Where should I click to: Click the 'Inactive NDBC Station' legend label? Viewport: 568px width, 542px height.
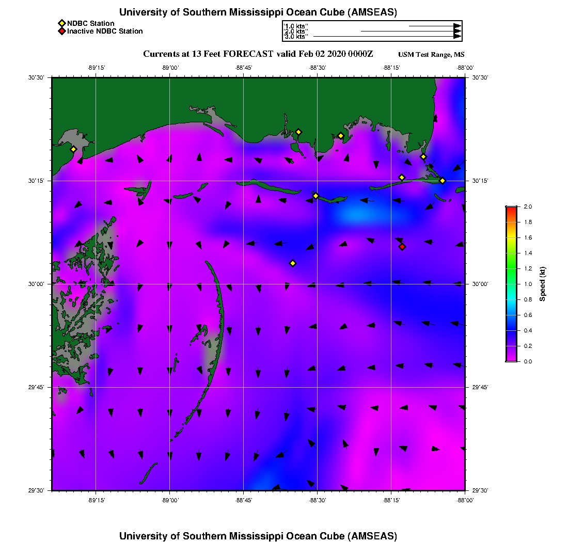click(105, 31)
